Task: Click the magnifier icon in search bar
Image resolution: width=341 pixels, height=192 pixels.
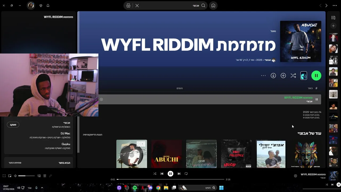Action: point(203,6)
